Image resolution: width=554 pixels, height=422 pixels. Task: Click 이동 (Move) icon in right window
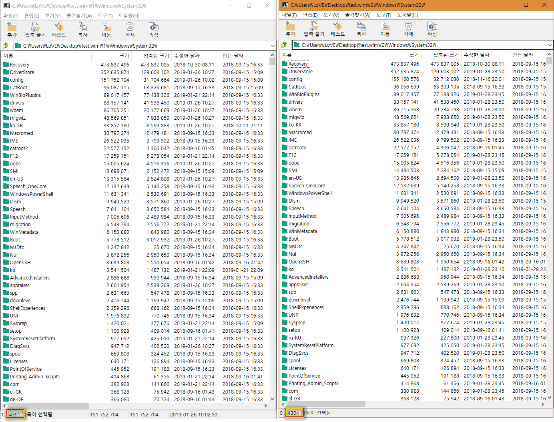pos(385,26)
